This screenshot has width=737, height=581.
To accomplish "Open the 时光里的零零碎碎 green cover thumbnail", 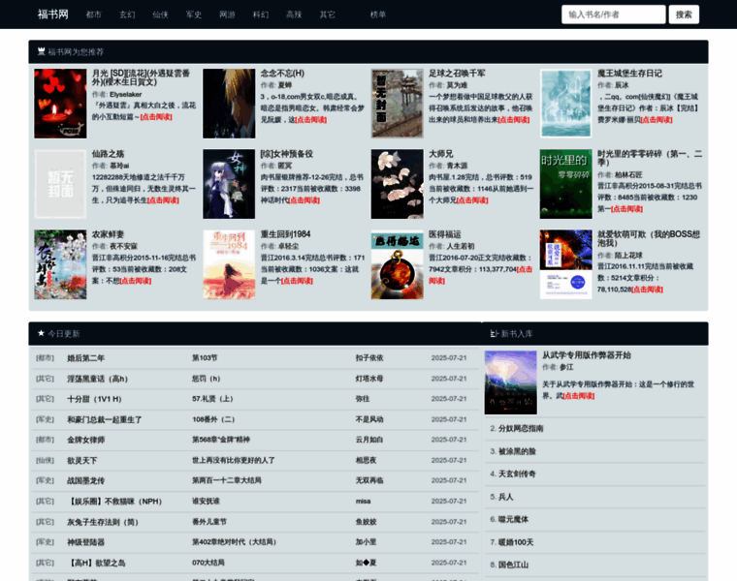I will click(566, 184).
